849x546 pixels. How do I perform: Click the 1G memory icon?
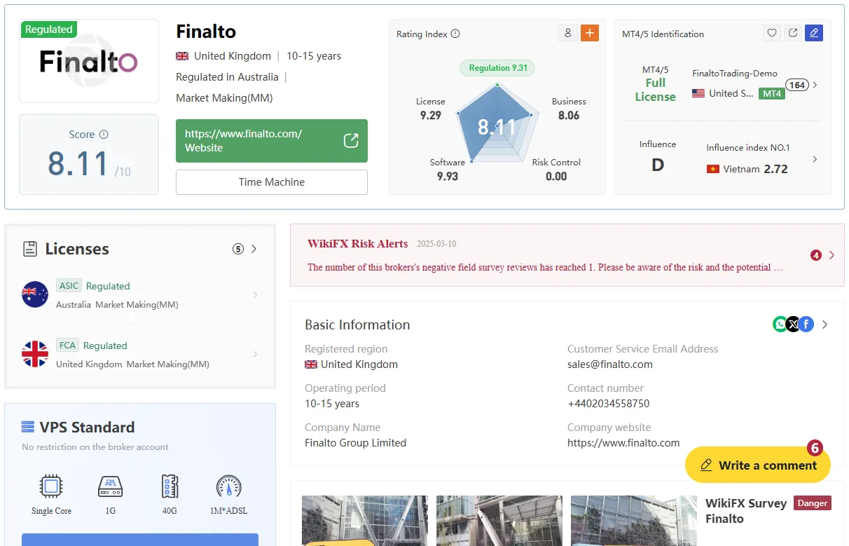click(x=110, y=486)
